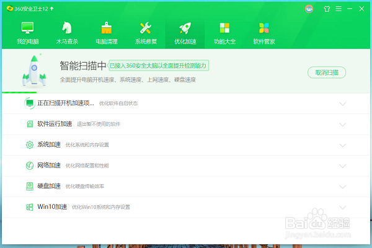Click the 正在扫描开机加速项 row title
372x248 pixels.
tap(66, 104)
